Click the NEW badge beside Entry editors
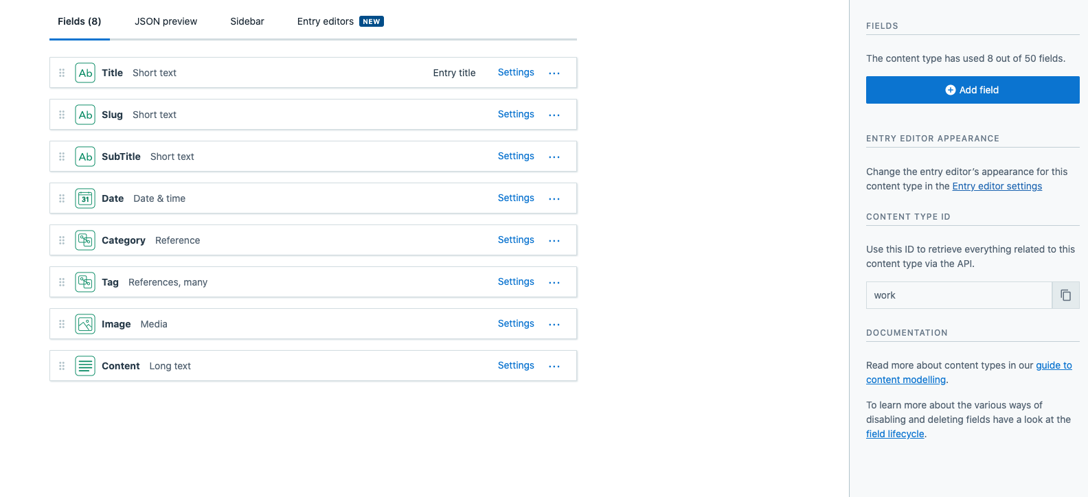This screenshot has height=497, width=1088. (372, 21)
